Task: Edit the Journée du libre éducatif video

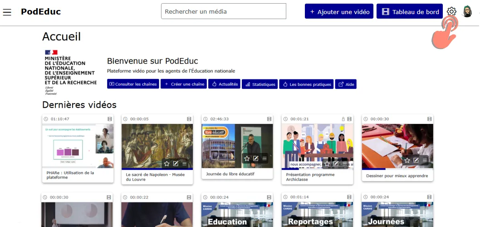Action: pyautogui.click(x=255, y=158)
